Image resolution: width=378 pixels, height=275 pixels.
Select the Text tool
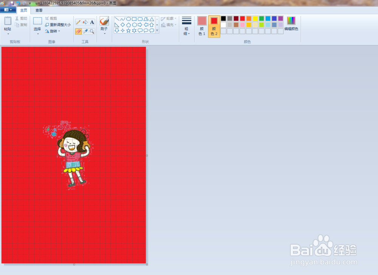92,22
